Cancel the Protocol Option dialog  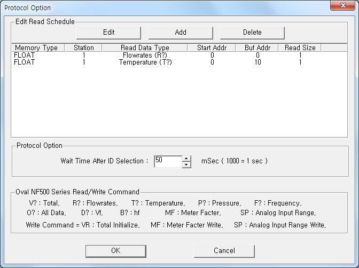224,251
